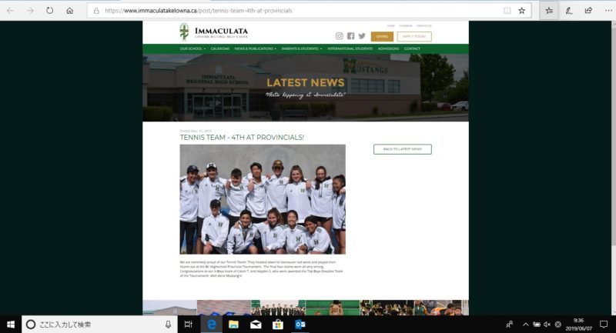Click the Back to Latest News button
Image resolution: width=616 pixels, height=333 pixels.
pyautogui.click(x=402, y=149)
